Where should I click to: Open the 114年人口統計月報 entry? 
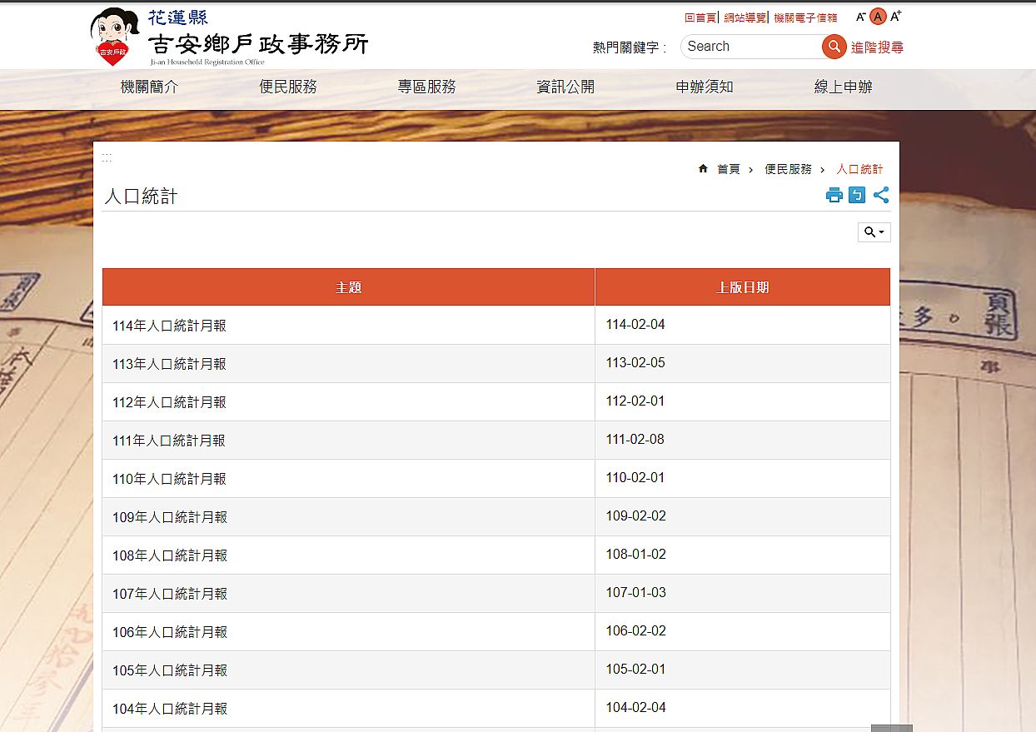point(169,326)
